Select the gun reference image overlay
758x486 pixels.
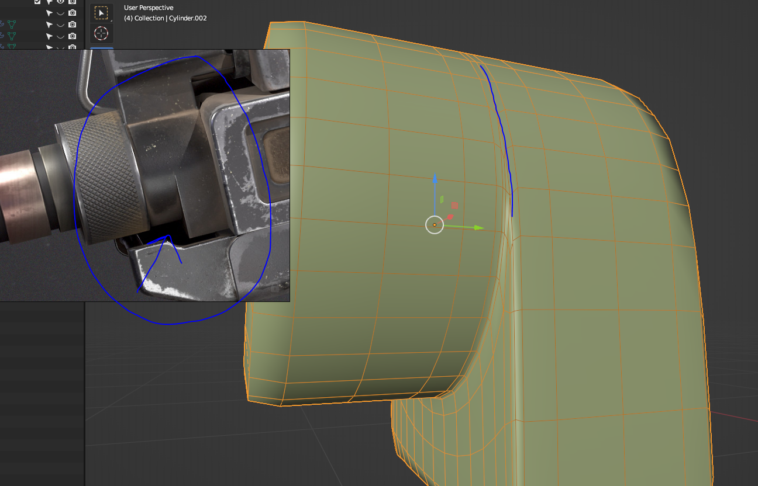click(x=145, y=175)
